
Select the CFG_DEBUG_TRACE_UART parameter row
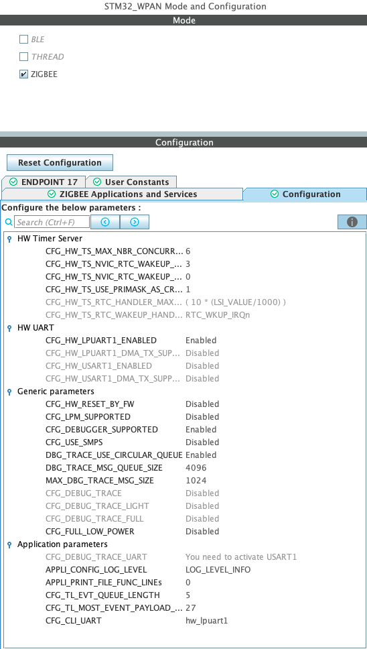click(185, 557)
